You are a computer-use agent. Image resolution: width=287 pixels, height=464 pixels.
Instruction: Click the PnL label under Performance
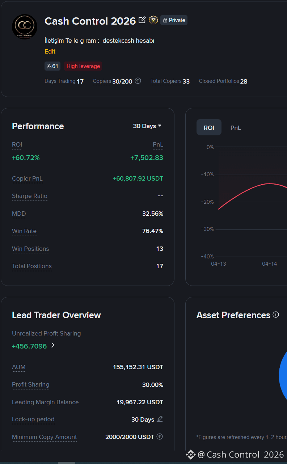[x=158, y=144]
